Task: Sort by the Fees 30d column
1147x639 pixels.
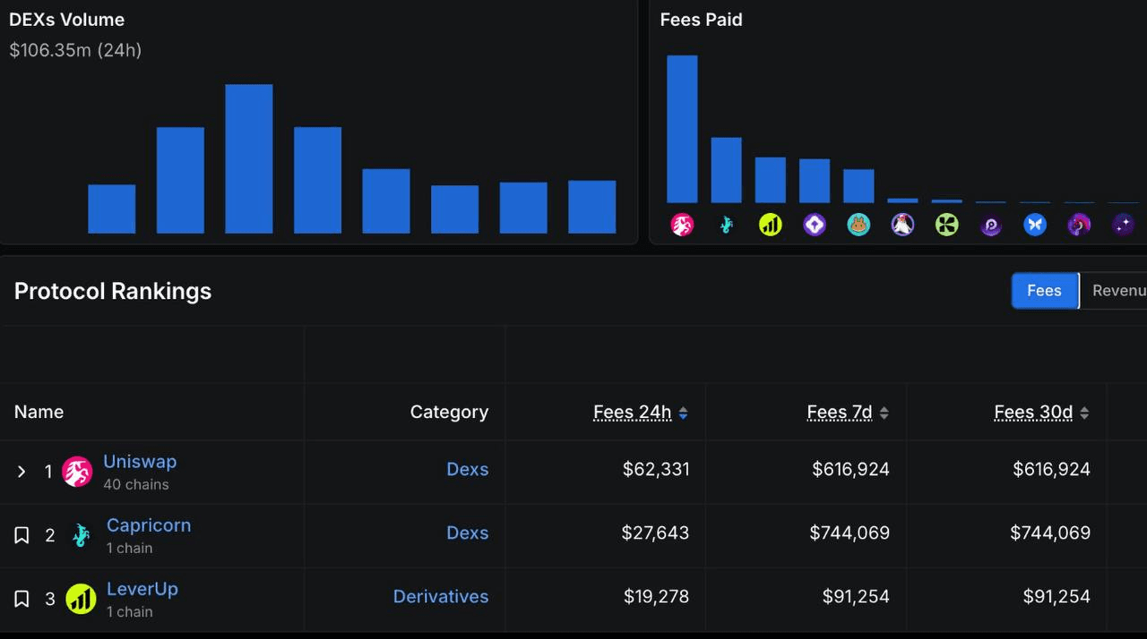Action: pyautogui.click(x=1041, y=413)
